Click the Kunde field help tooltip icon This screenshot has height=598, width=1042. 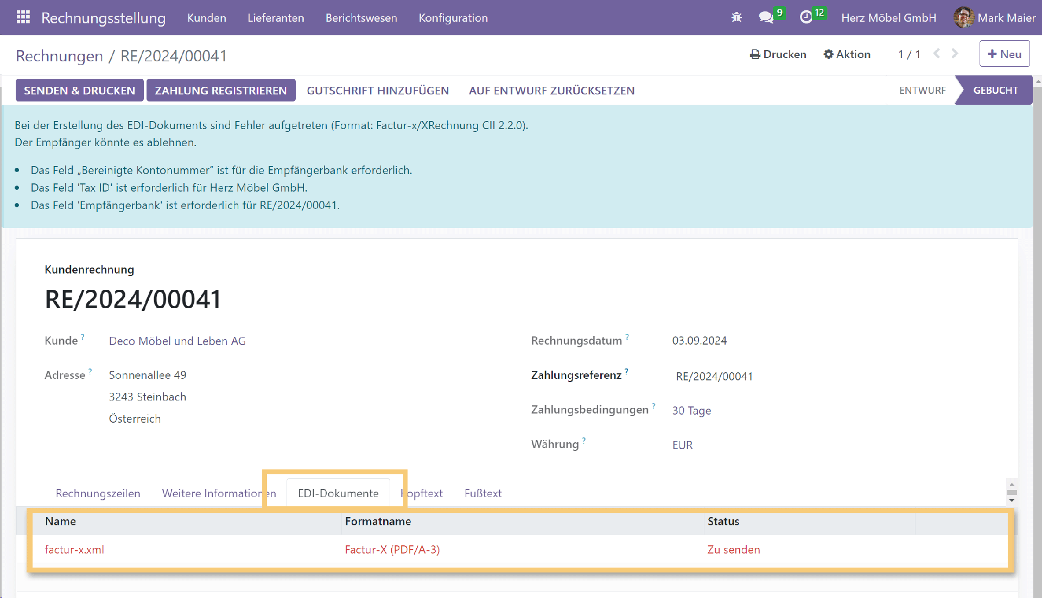tap(82, 338)
